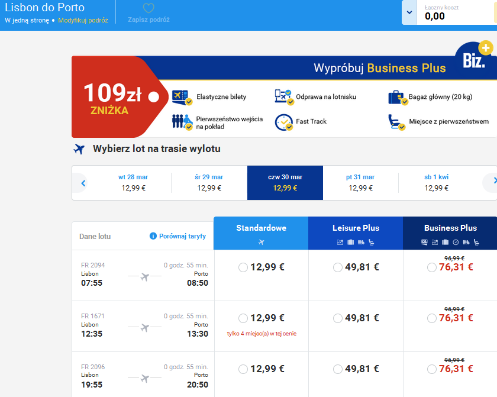
Task: Click the Lisbon do Porto route title
Action: 45,7
